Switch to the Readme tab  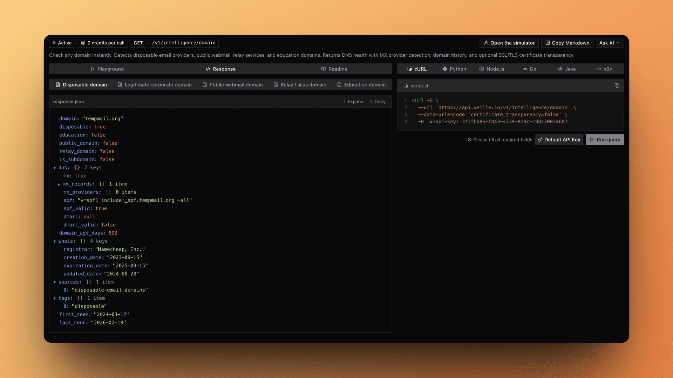(334, 69)
